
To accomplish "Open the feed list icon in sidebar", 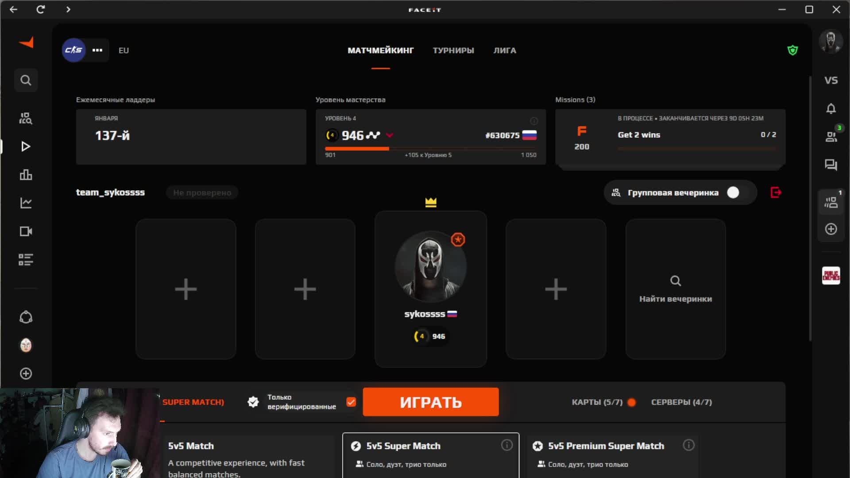I will click(x=26, y=260).
